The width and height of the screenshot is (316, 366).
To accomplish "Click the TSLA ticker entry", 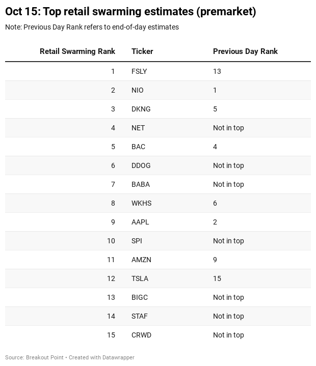I will (140, 278).
